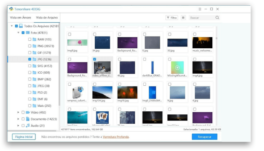Check the img9.jpg thumbnail checkbox
The height and width of the screenshot is (151, 264).
69,34
